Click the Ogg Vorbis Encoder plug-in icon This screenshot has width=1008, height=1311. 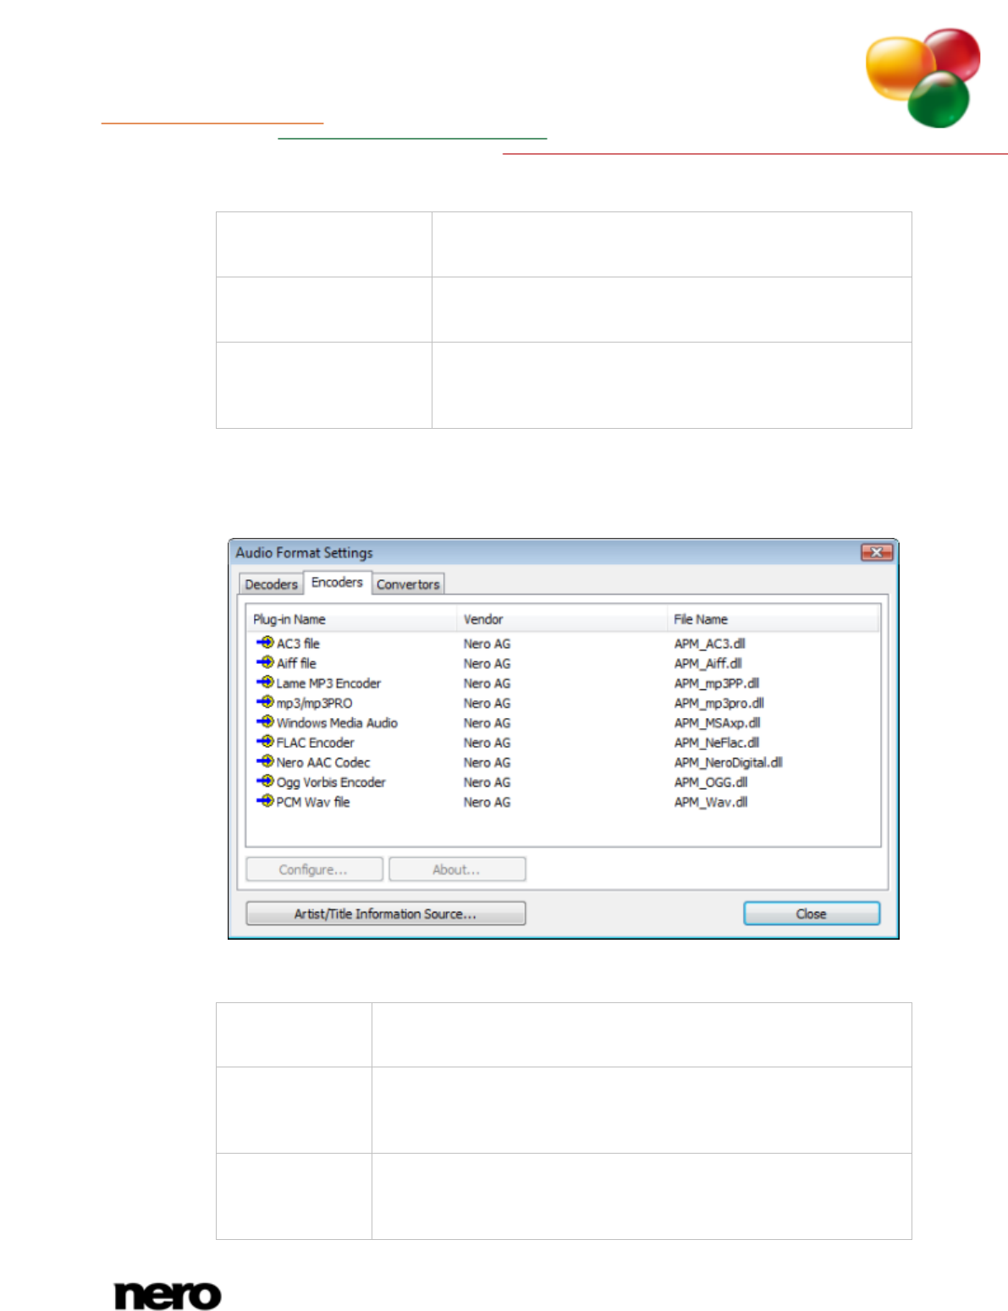[x=265, y=782]
